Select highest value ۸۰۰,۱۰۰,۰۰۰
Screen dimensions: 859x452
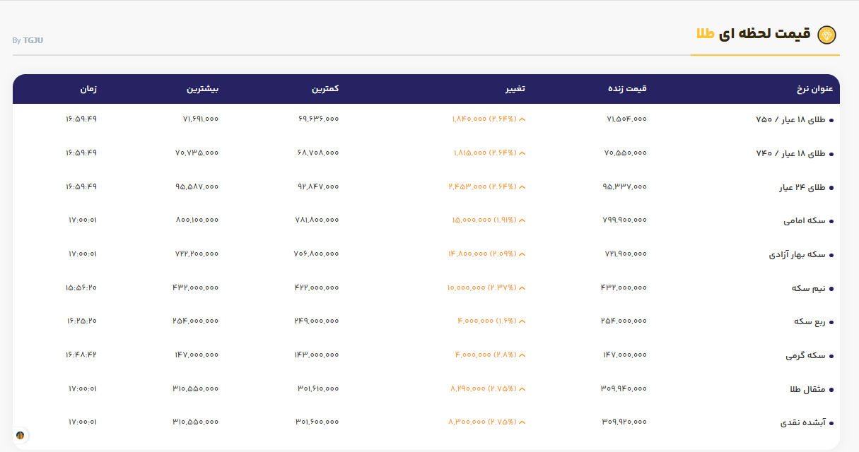pos(197,220)
